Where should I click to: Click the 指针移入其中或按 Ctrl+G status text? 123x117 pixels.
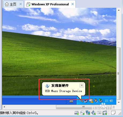pos(19,113)
